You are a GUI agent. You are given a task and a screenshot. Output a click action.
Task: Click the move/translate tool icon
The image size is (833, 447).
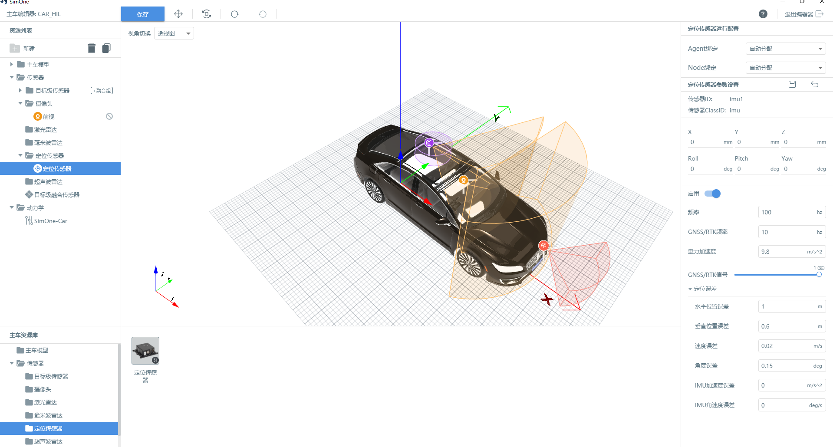pos(178,14)
